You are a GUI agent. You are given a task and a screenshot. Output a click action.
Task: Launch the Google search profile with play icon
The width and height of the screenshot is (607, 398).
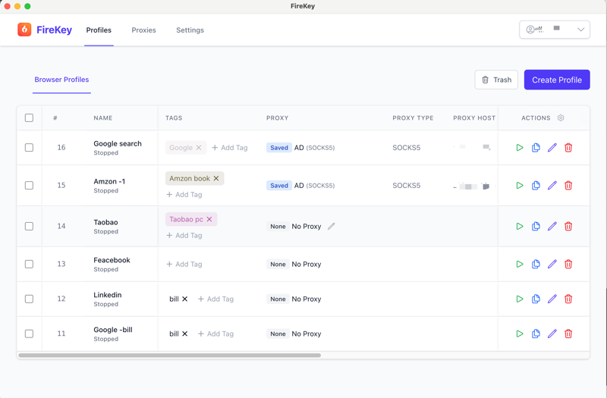[520, 148]
